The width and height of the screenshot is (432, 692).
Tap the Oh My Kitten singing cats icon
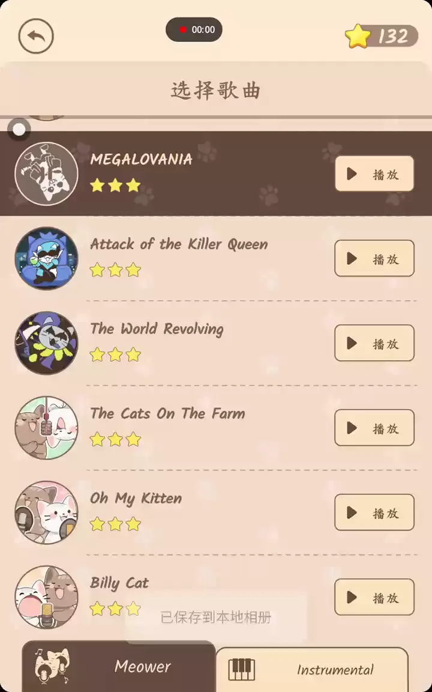click(x=46, y=512)
